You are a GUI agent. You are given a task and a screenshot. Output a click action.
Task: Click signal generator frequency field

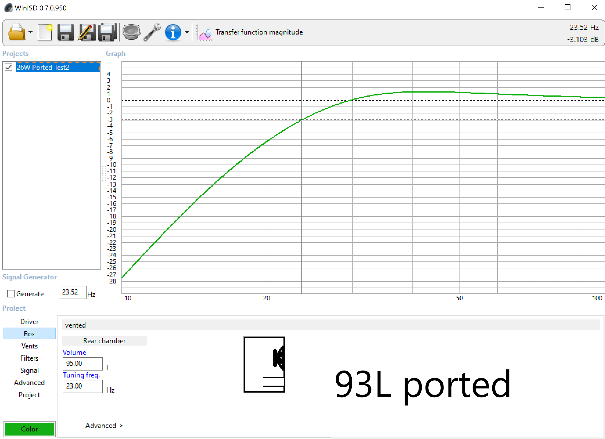pyautogui.click(x=72, y=292)
